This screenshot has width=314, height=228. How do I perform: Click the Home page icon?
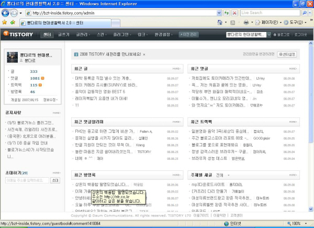(220, 23)
